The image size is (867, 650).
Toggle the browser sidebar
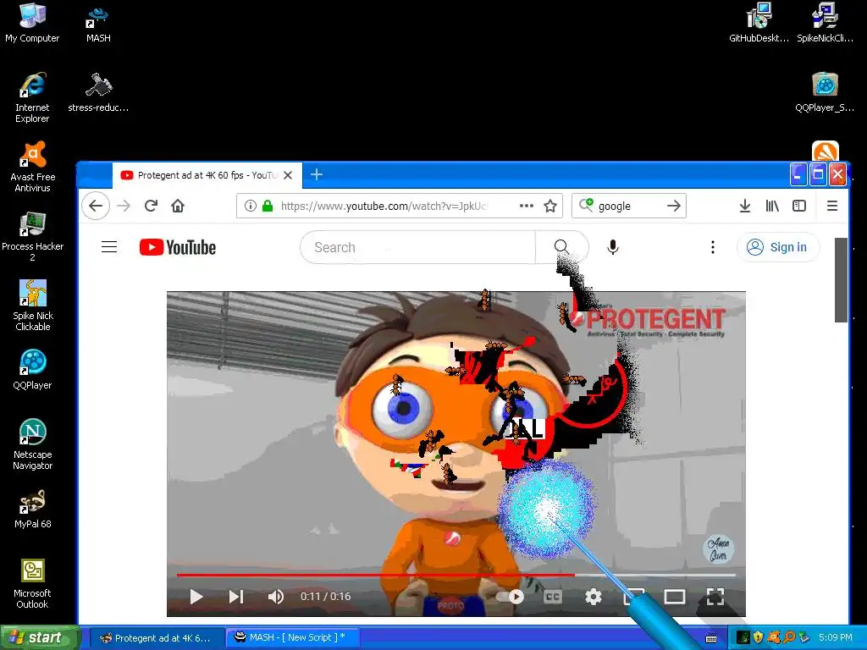799,207
